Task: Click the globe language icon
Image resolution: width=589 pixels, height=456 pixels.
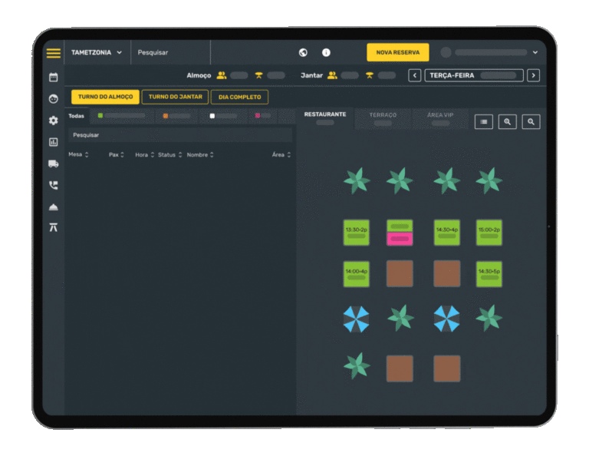Action: [x=303, y=52]
